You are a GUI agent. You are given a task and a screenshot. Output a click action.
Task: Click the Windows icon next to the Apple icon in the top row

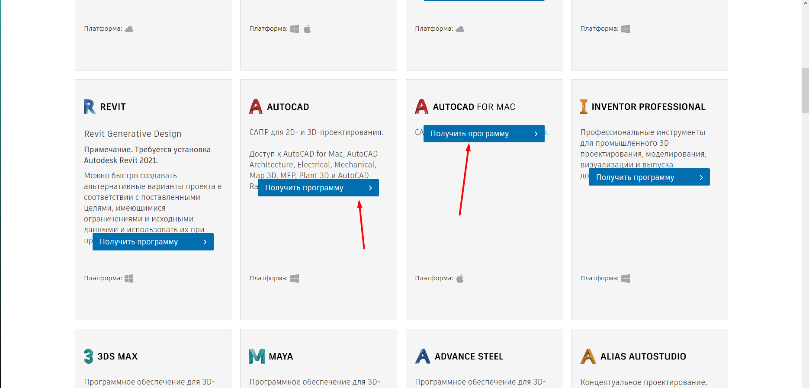pyautogui.click(x=295, y=29)
